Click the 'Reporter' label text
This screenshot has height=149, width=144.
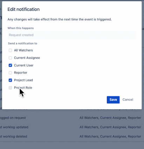pyautogui.click(x=21, y=73)
